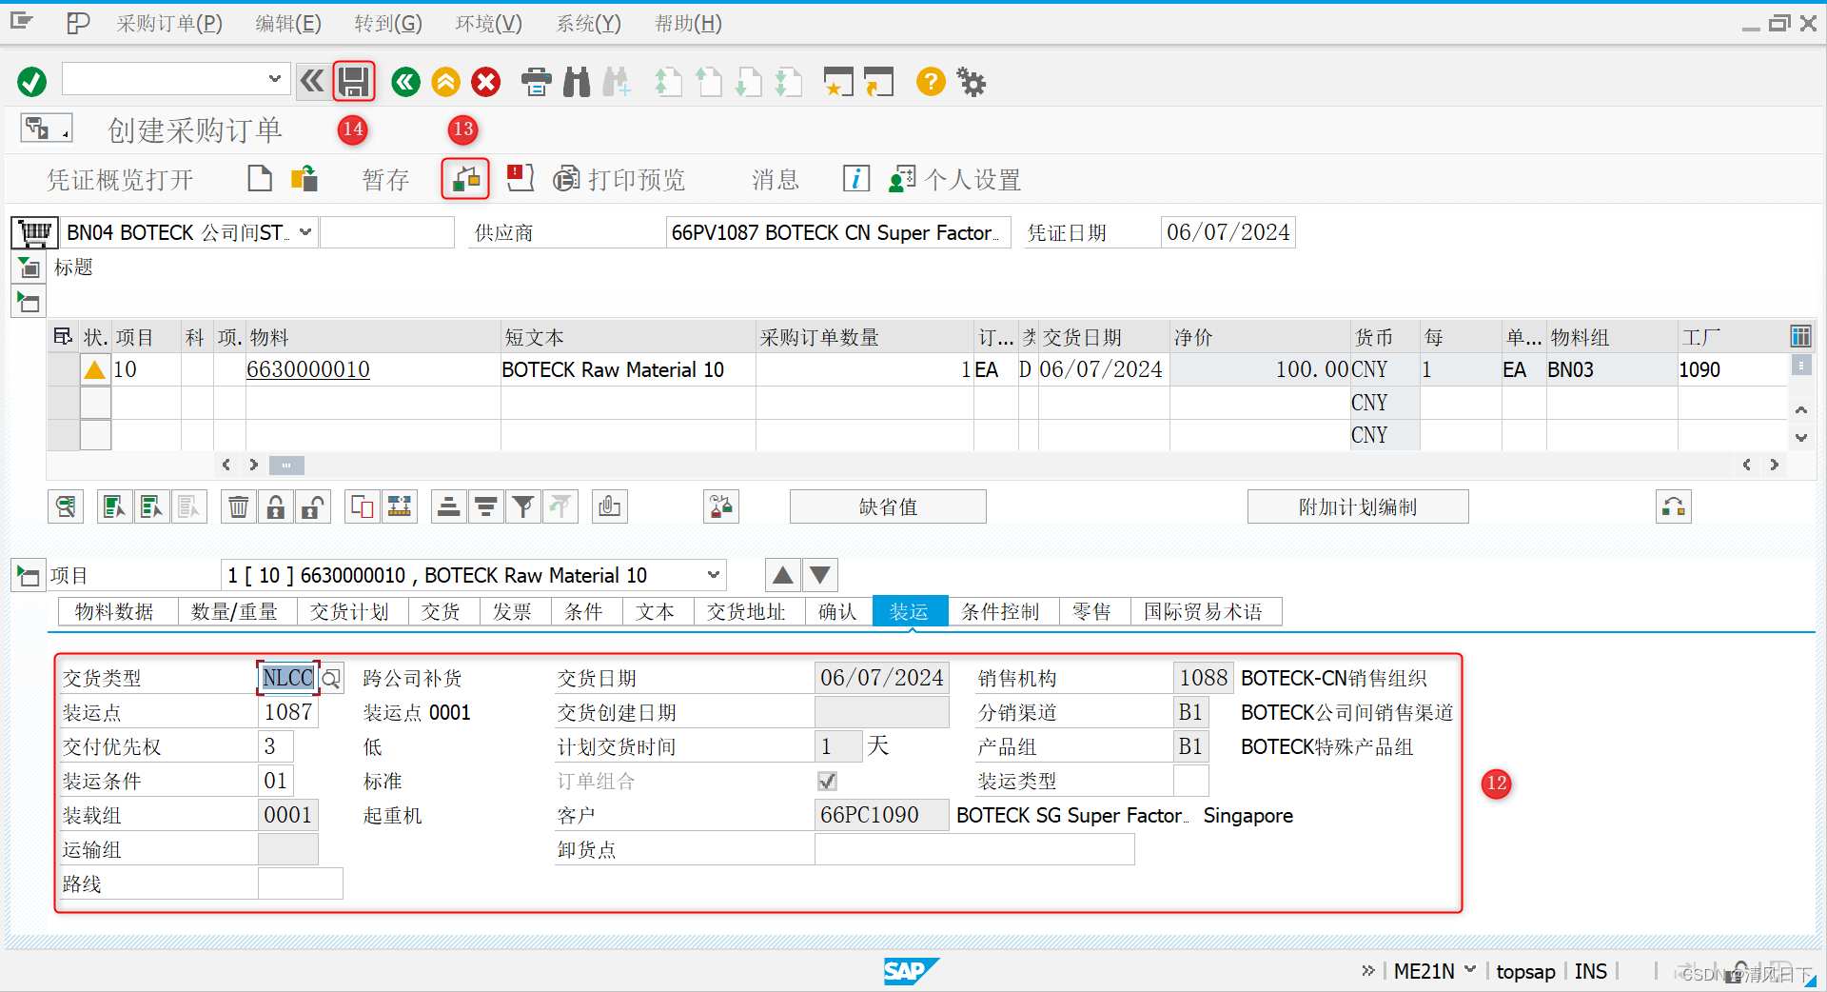Screen dimensions: 1827x992
Task: Select the second empty row selector box
Action: click(95, 403)
